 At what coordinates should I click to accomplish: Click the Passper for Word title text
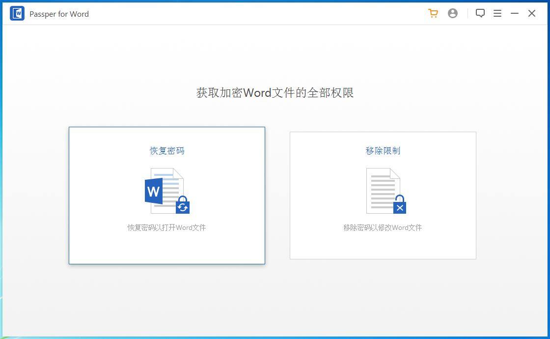coord(59,14)
